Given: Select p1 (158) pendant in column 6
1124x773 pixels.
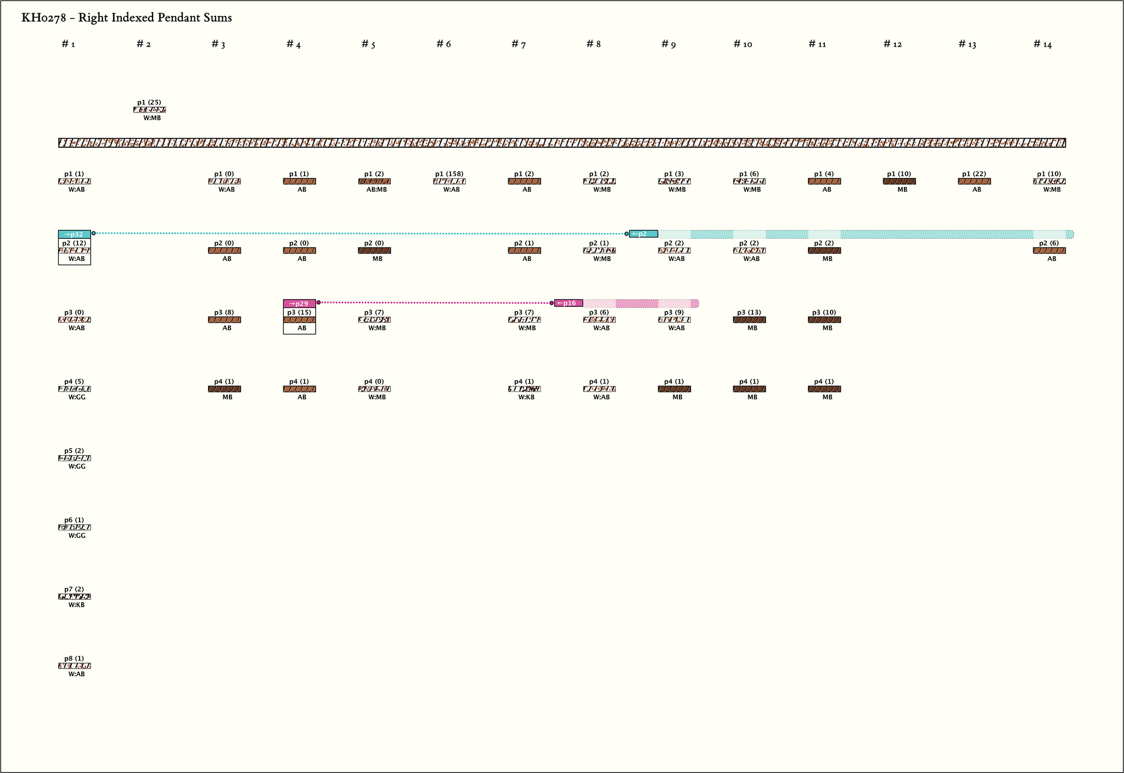Looking at the screenshot, I should click(449, 181).
